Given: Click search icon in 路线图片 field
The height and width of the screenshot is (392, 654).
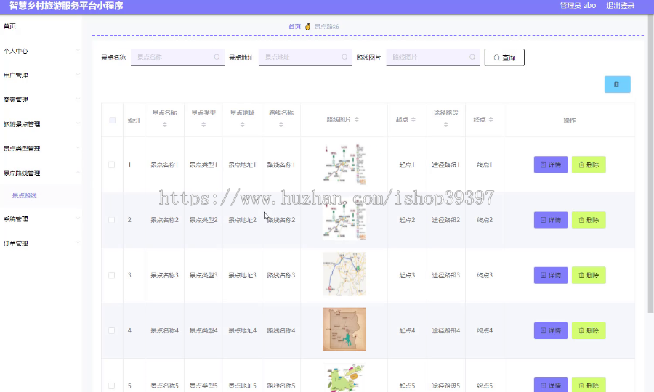Looking at the screenshot, I should (472, 57).
